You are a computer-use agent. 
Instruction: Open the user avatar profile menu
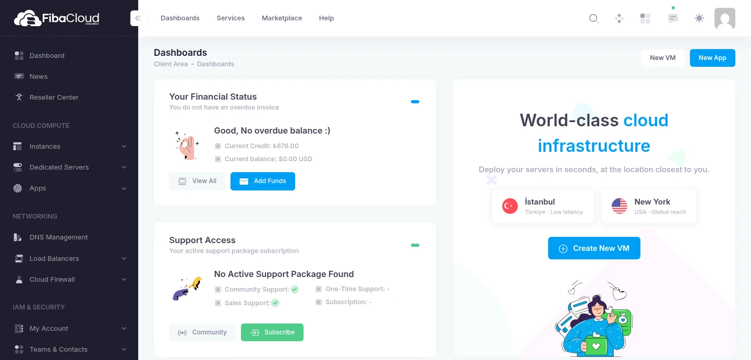[x=725, y=18]
